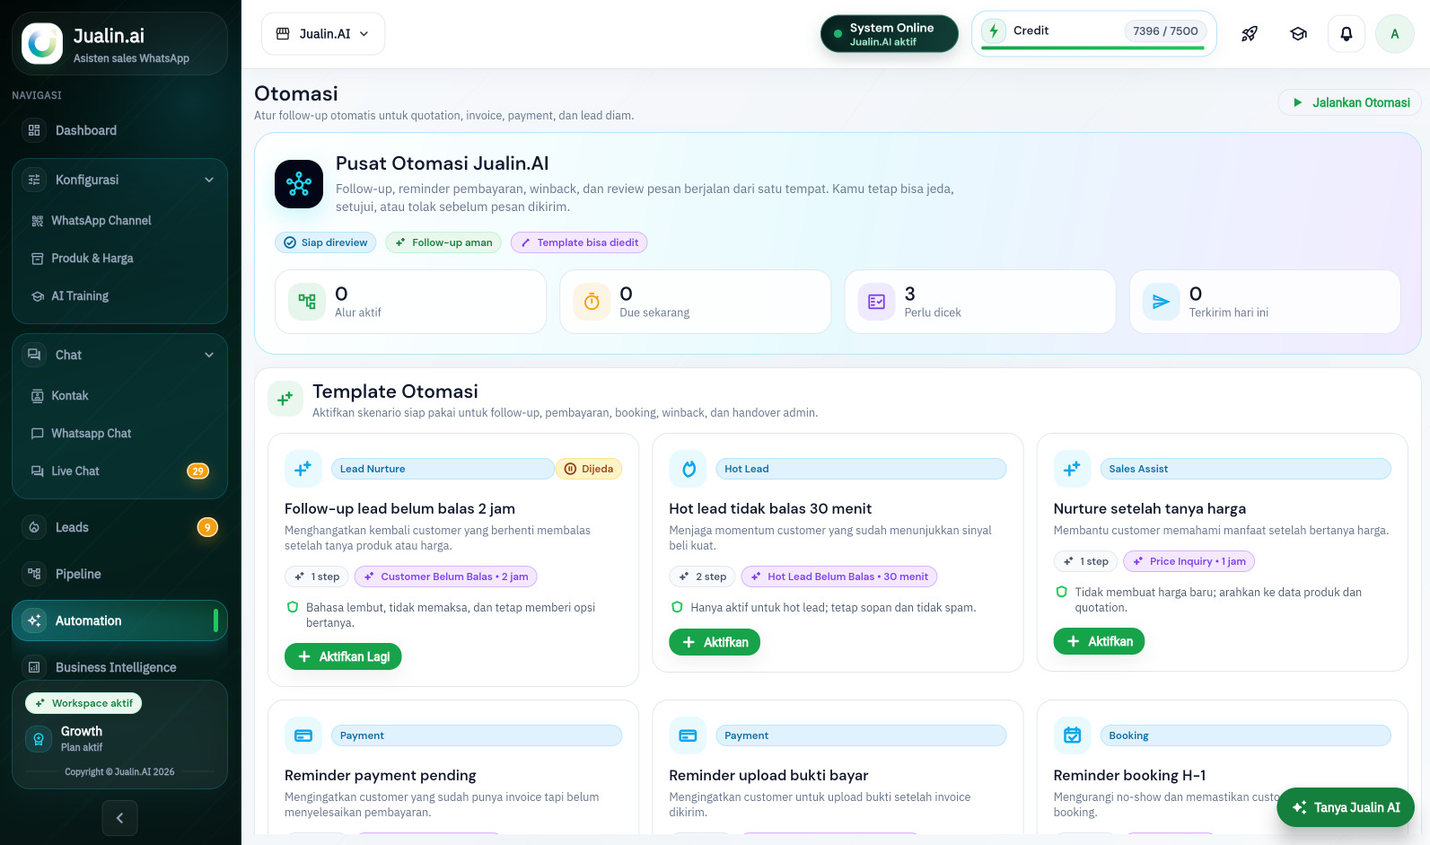
Task: Click the Due sekarang timer icon
Action: [592, 302]
